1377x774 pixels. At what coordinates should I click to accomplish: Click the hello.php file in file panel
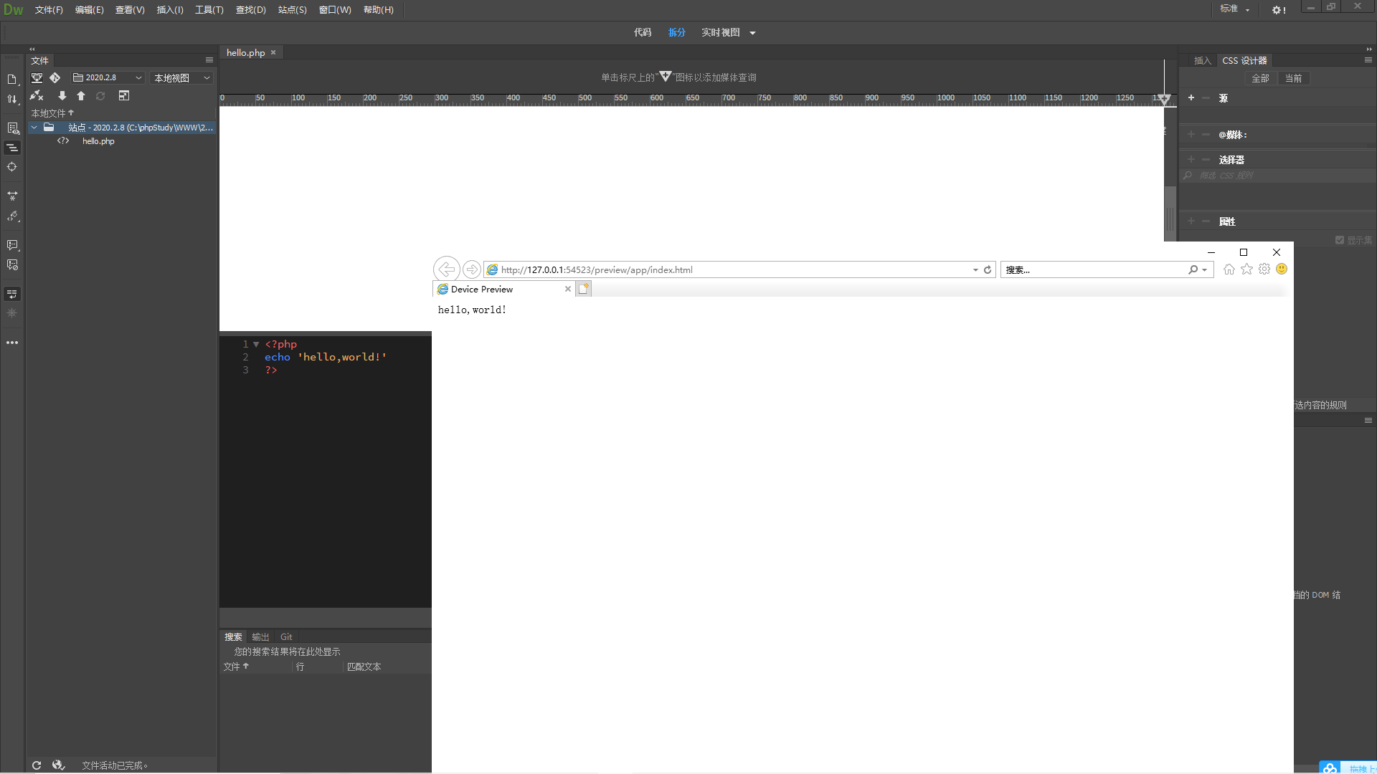(x=98, y=140)
